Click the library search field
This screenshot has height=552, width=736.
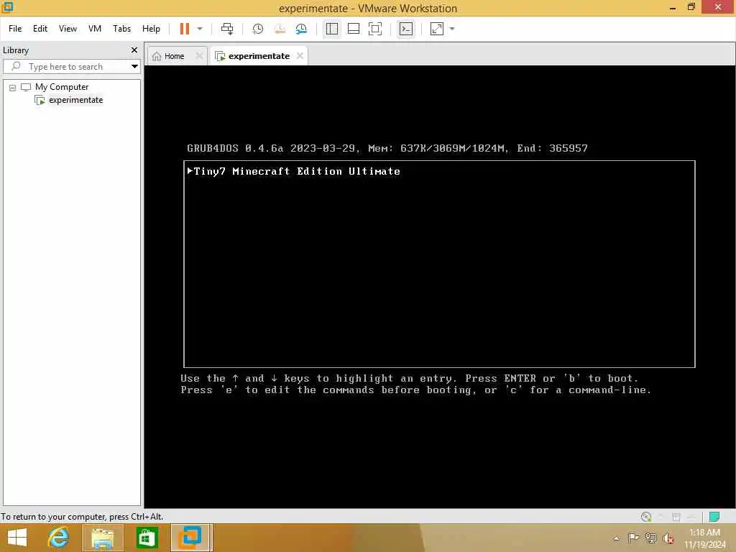tap(65, 67)
